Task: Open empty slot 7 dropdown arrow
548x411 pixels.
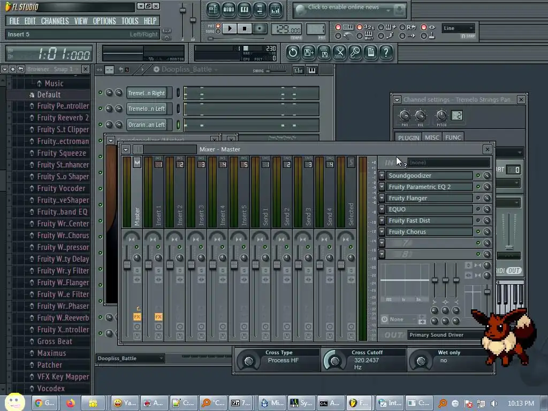Action: [382, 242]
